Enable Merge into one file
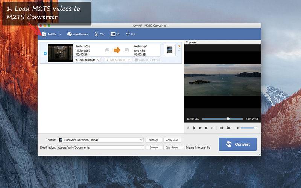This screenshot has height=188, width=301. pos(184,147)
